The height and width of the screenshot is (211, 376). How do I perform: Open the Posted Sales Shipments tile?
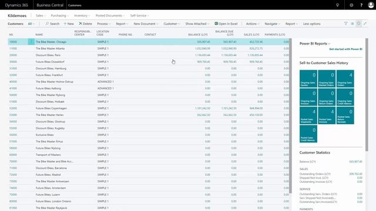pyautogui.click(x=308, y=115)
